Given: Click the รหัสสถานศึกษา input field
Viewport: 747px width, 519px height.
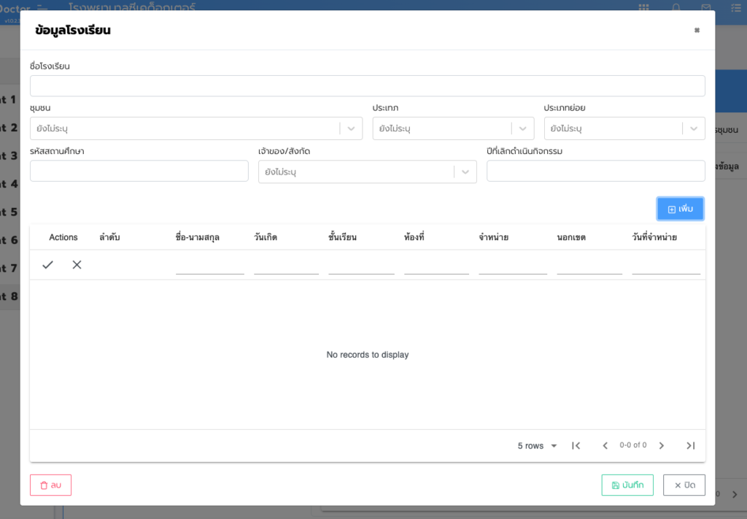Looking at the screenshot, I should click(x=139, y=172).
